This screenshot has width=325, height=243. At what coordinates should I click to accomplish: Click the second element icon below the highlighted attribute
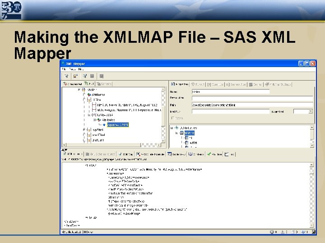tap(89, 135)
